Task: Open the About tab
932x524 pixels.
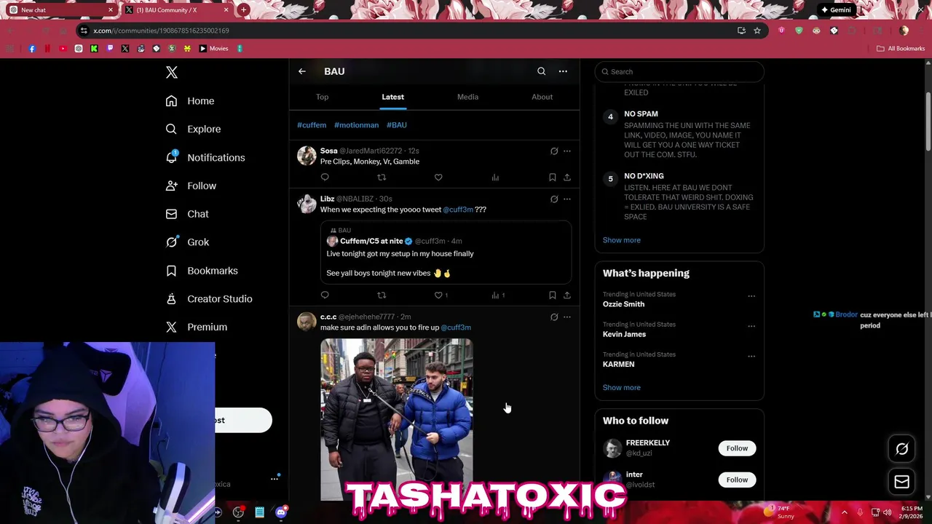Action: click(x=542, y=97)
